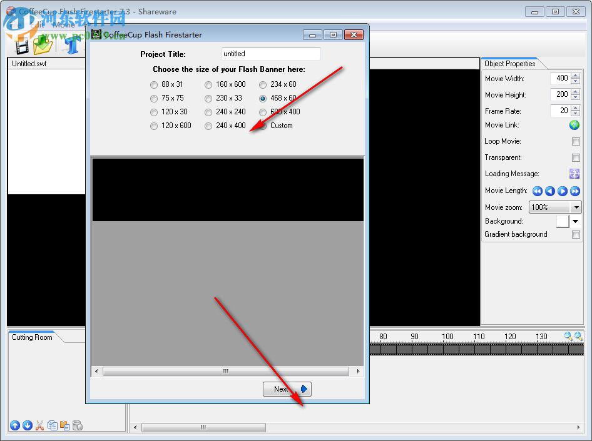Click the Next button in the dialog
The image size is (592, 441).
(x=287, y=389)
